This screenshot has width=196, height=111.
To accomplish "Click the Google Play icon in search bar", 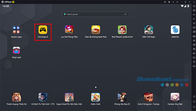I will (65, 14).
